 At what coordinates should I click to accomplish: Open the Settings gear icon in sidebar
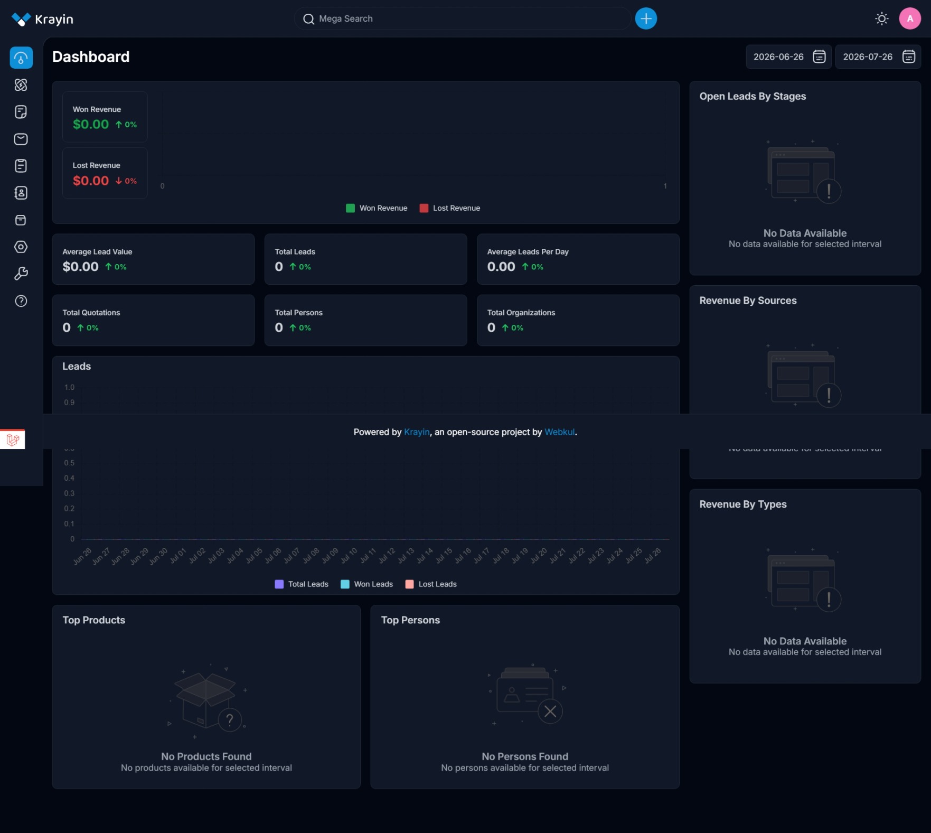tap(21, 247)
